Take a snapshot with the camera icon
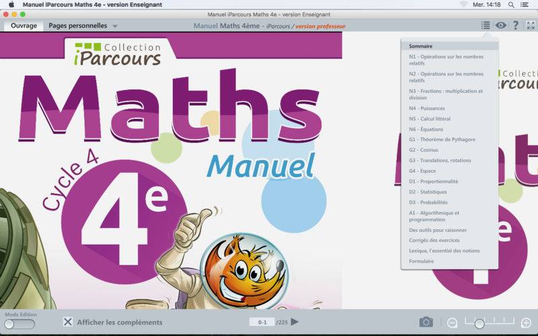This screenshot has height=336, width=538. point(426,322)
